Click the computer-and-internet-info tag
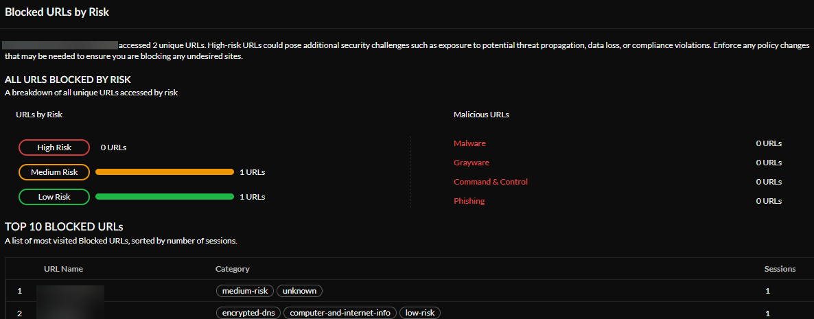Screen dimensions: 814x319 coord(340,313)
